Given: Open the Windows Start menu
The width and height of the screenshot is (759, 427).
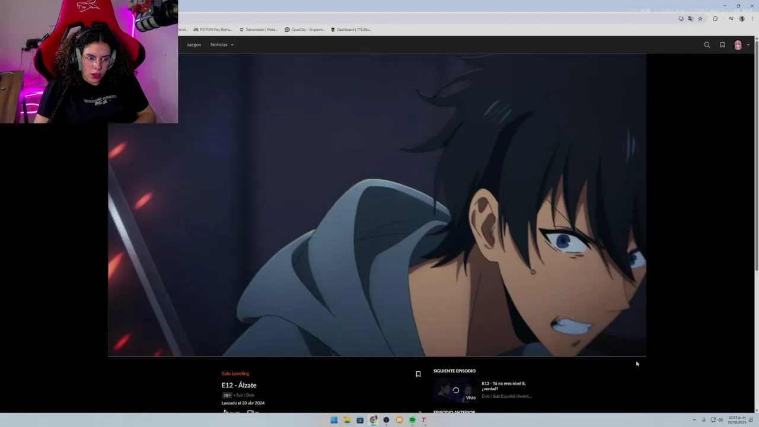Looking at the screenshot, I should tap(334, 420).
